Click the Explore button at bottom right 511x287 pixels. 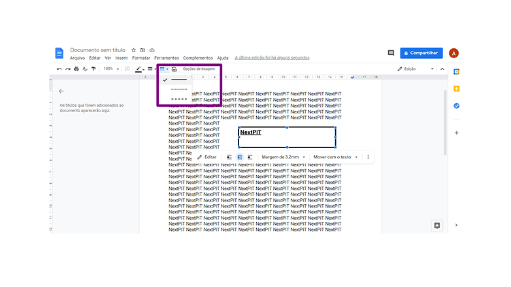tap(437, 226)
